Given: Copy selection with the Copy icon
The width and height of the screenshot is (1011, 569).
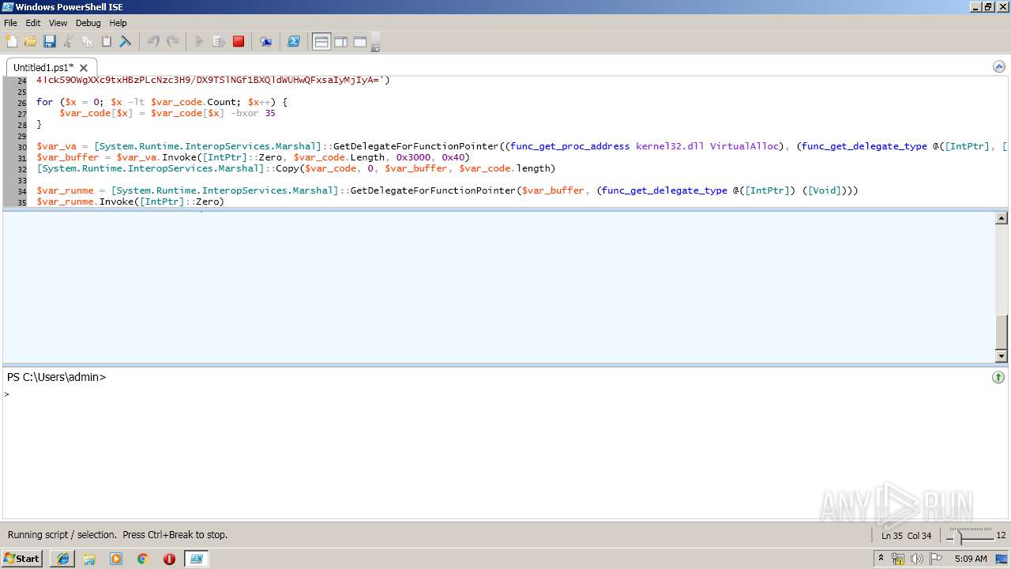Looking at the screenshot, I should pyautogui.click(x=87, y=42).
